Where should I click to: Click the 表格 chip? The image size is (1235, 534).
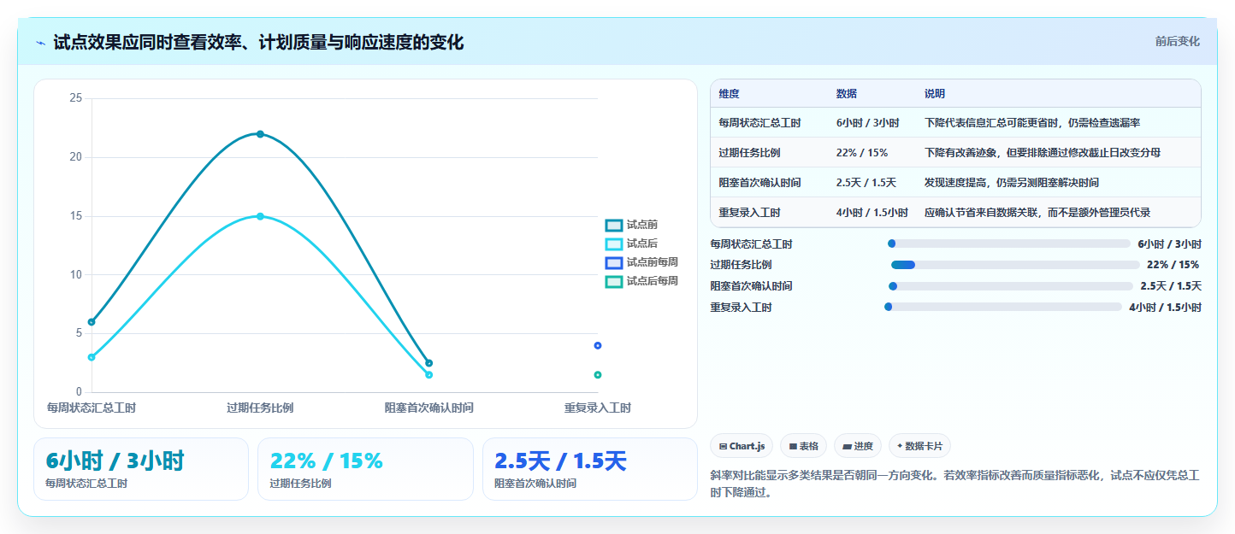point(803,446)
